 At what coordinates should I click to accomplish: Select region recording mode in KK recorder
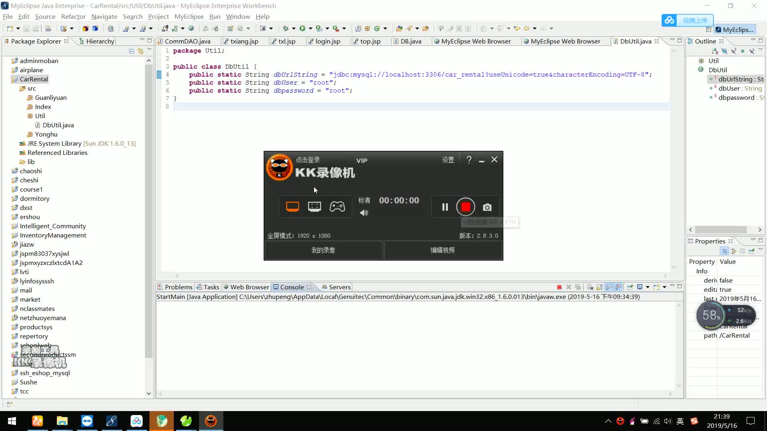coord(314,207)
